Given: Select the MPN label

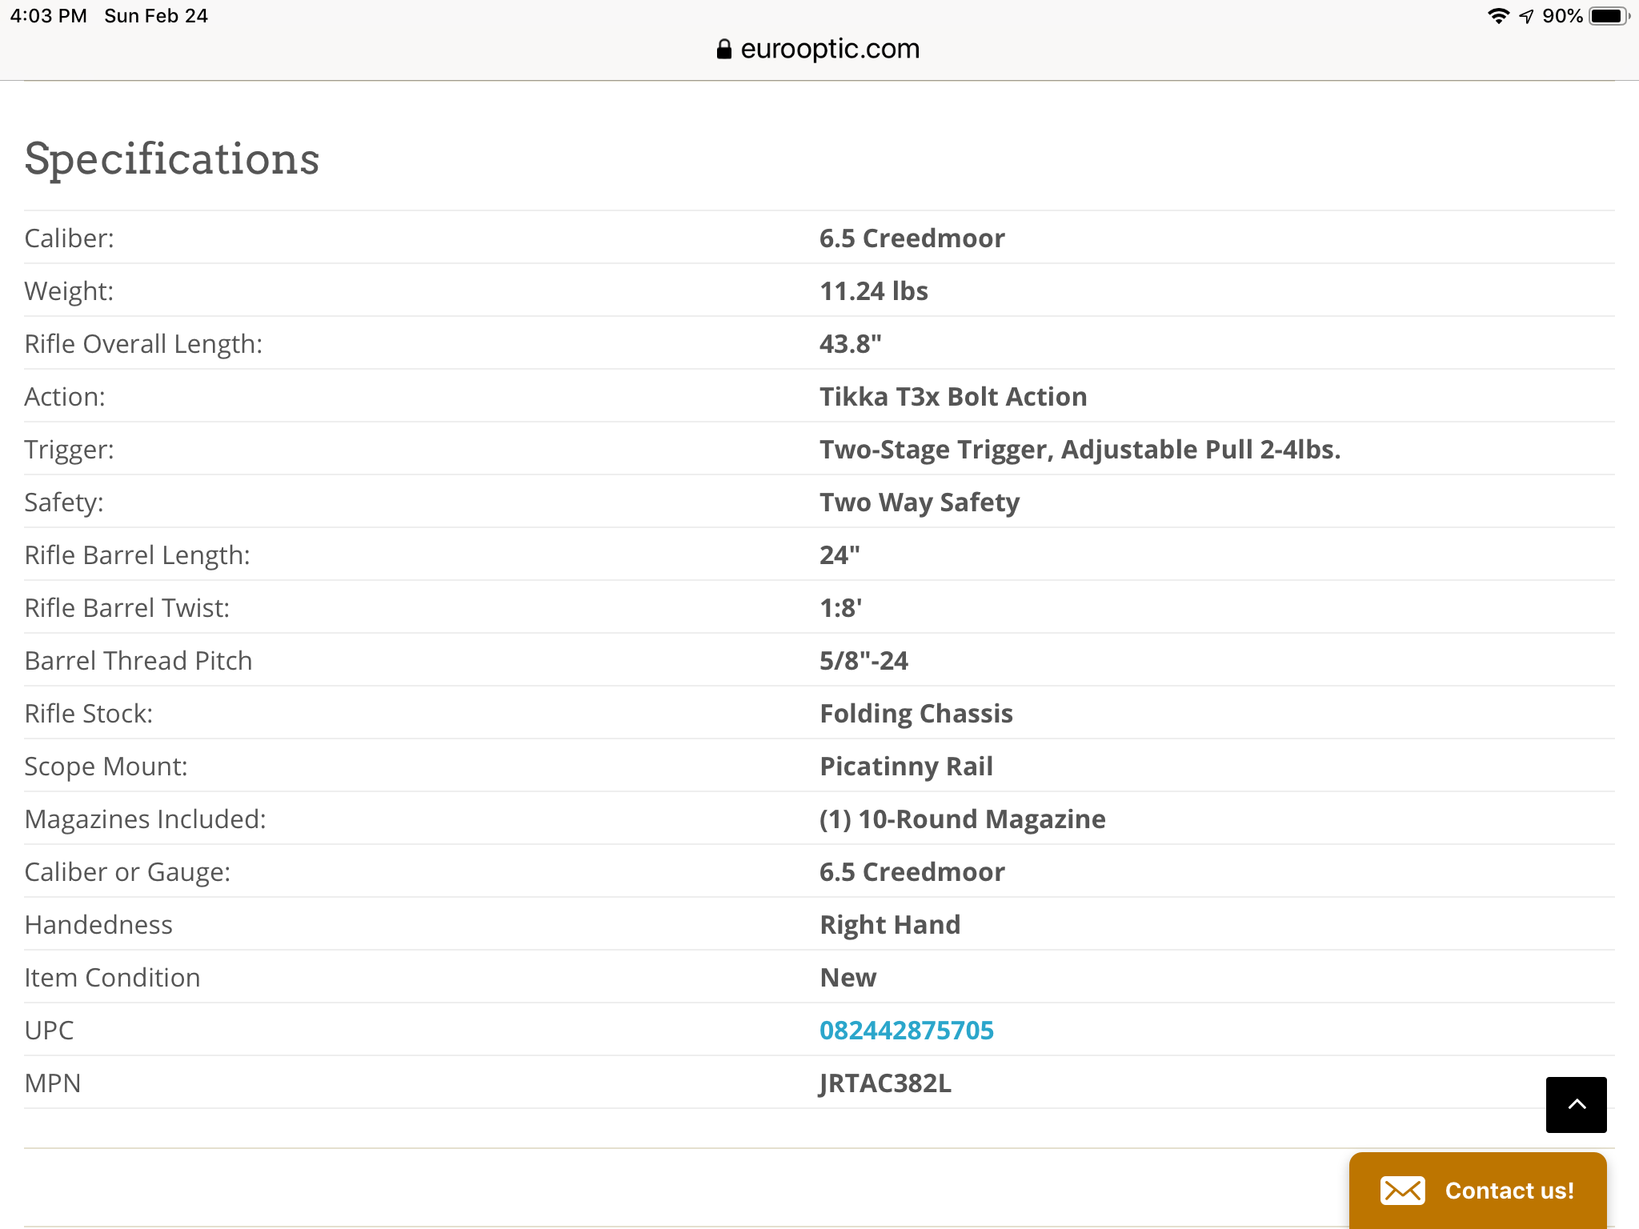Looking at the screenshot, I should click(53, 1083).
